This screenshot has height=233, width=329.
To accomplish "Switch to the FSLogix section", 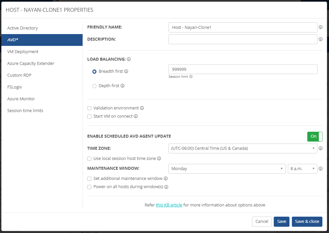I will [15, 87].
